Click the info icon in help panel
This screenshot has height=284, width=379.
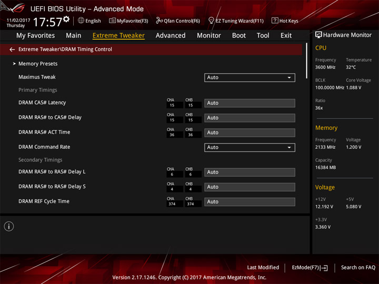tap(9, 226)
